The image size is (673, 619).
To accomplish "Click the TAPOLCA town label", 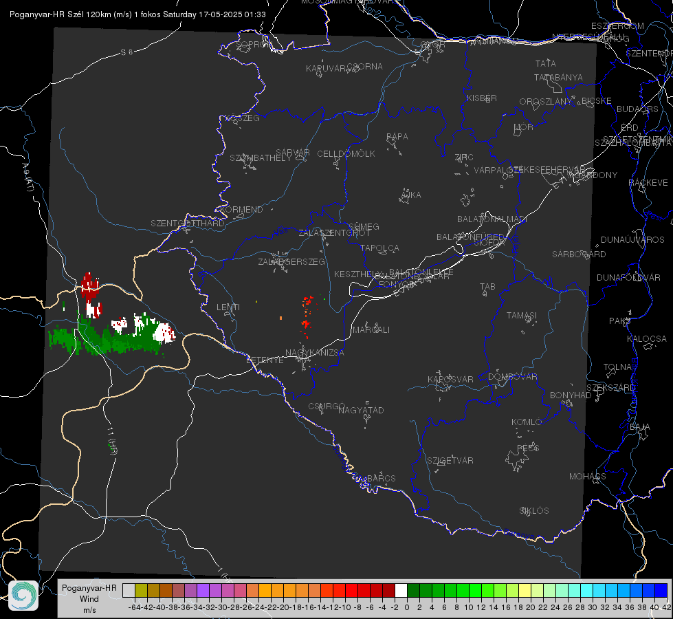I will (x=379, y=248).
